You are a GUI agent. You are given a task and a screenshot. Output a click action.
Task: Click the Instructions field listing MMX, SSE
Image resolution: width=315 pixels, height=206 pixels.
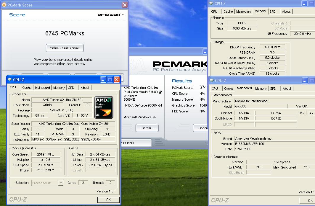pos(73,140)
